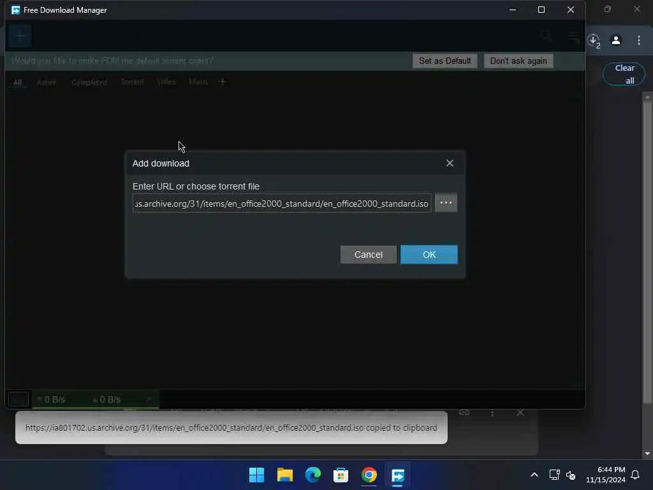Open muted volume tray icon
Screen dimensions: 653x490
(x=571, y=475)
